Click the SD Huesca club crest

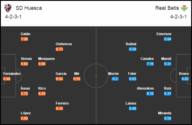pos(8,8)
